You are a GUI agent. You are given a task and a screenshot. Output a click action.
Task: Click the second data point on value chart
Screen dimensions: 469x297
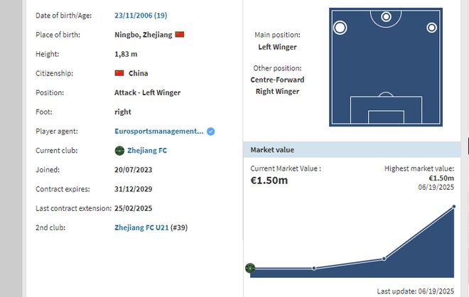(314, 268)
